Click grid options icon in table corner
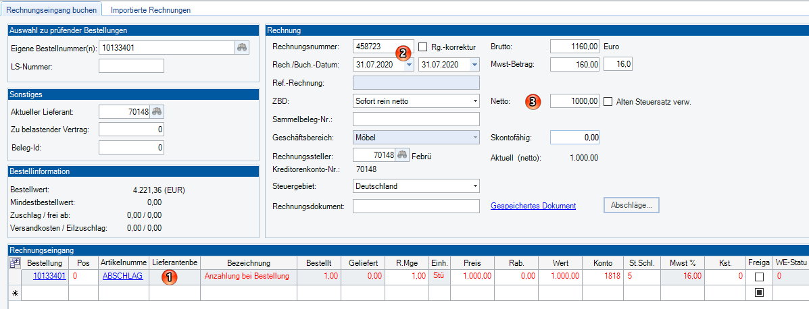The image size is (809, 309). (x=14, y=262)
